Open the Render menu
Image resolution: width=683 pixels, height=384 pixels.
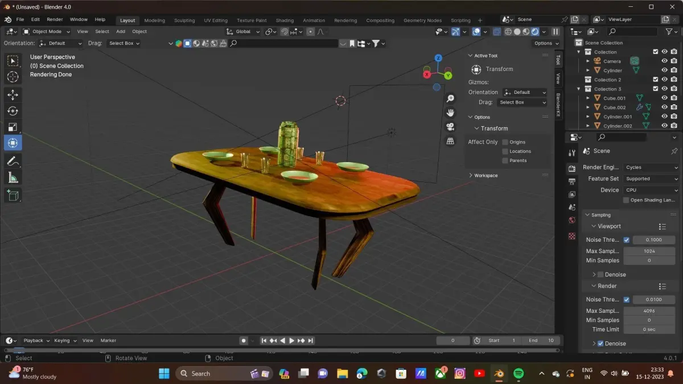[55, 19]
